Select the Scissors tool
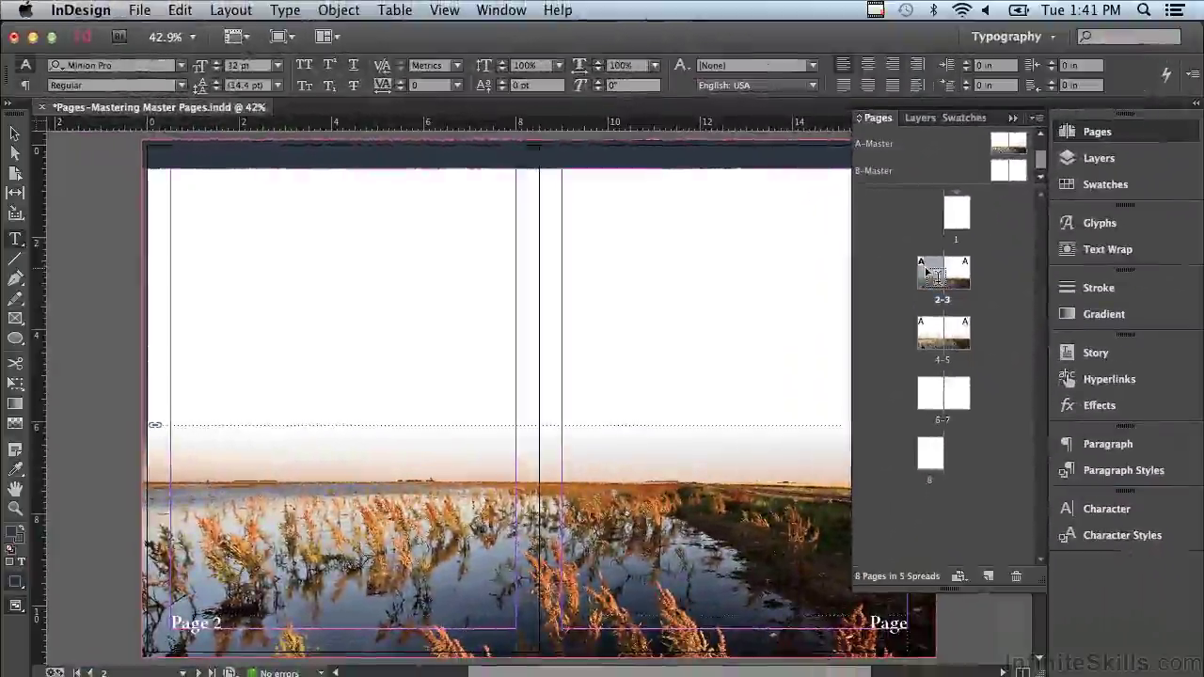 click(x=15, y=363)
